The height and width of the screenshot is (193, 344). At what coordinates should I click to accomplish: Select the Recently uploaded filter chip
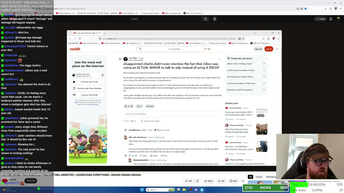(271, 177)
